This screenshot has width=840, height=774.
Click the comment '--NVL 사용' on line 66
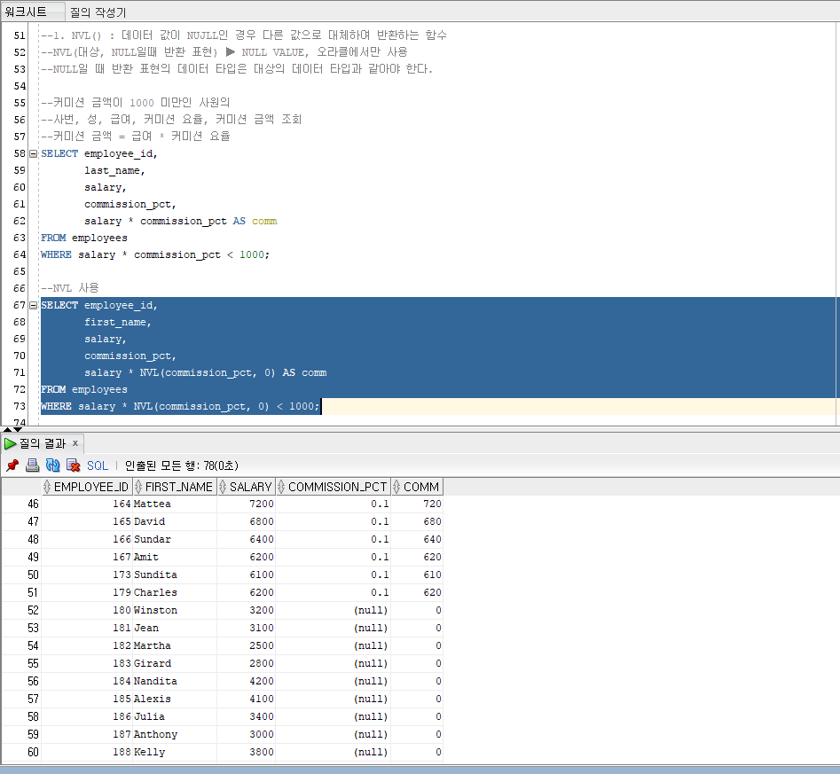tap(70, 288)
